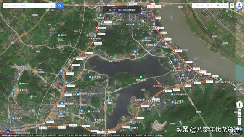Open the message box icon
The width and height of the screenshot is (244, 137).
[x=232, y=5]
